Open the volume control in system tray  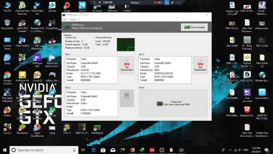tap(240, 150)
